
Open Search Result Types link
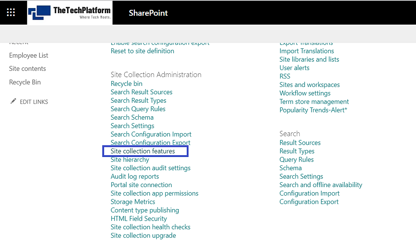tap(138, 101)
